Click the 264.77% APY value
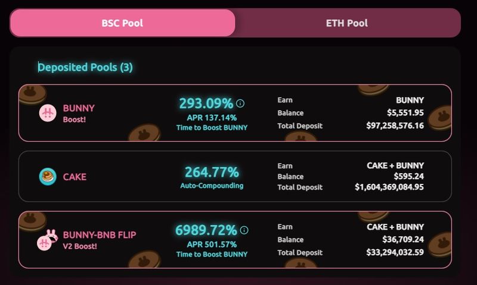This screenshot has width=477, height=285. coord(212,173)
